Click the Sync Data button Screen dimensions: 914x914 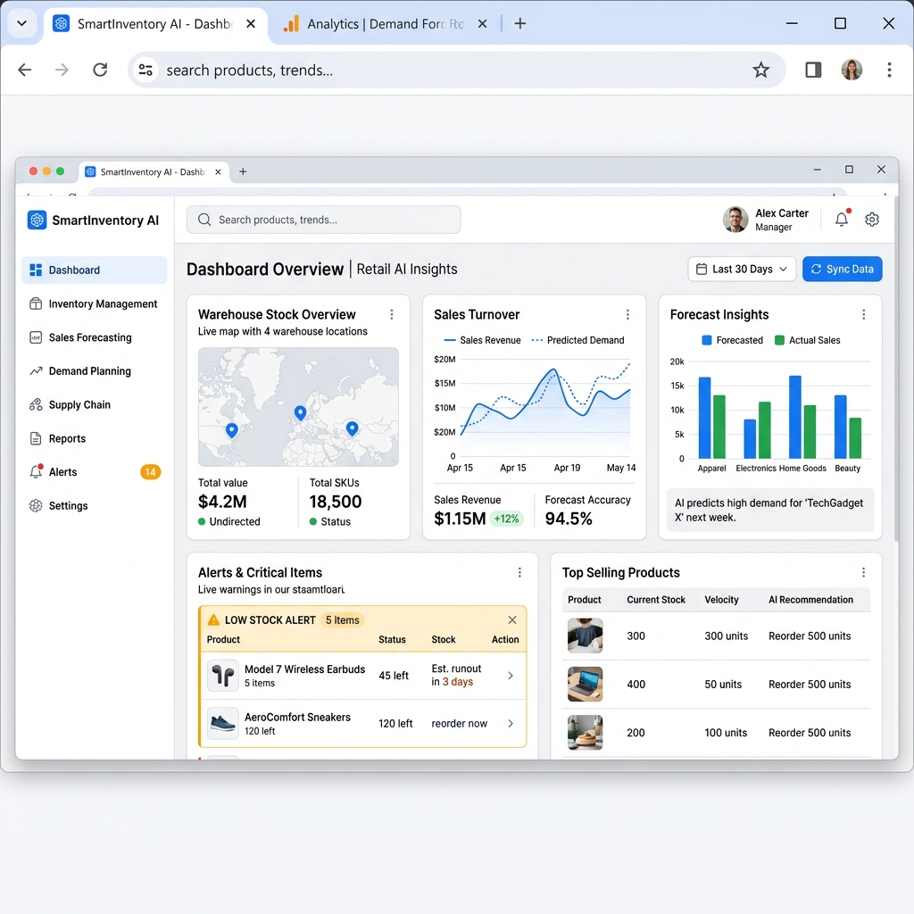click(843, 270)
